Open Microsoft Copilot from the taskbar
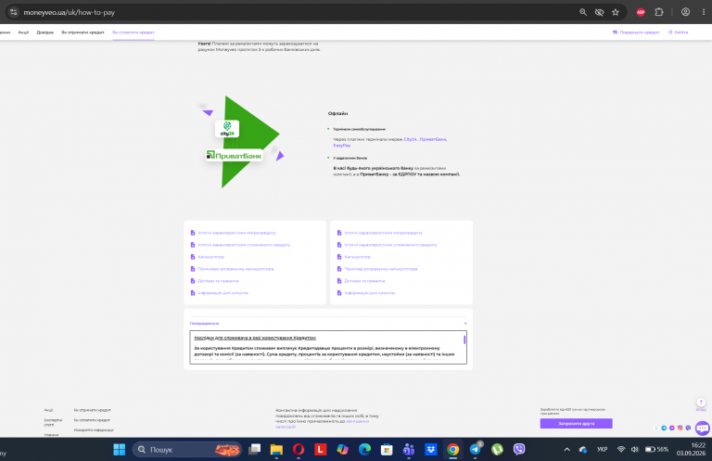Image resolution: width=712 pixels, height=461 pixels. pyautogui.click(x=342, y=450)
